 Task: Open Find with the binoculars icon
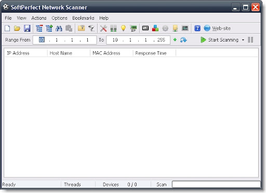(x=59, y=28)
